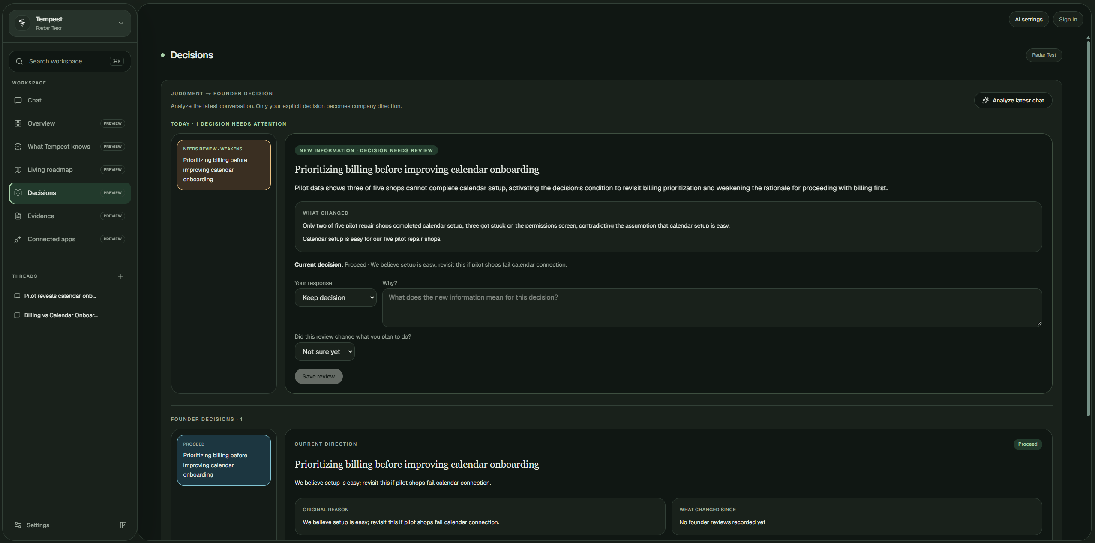
Task: Open AI settings
Action: [x=1029, y=19]
